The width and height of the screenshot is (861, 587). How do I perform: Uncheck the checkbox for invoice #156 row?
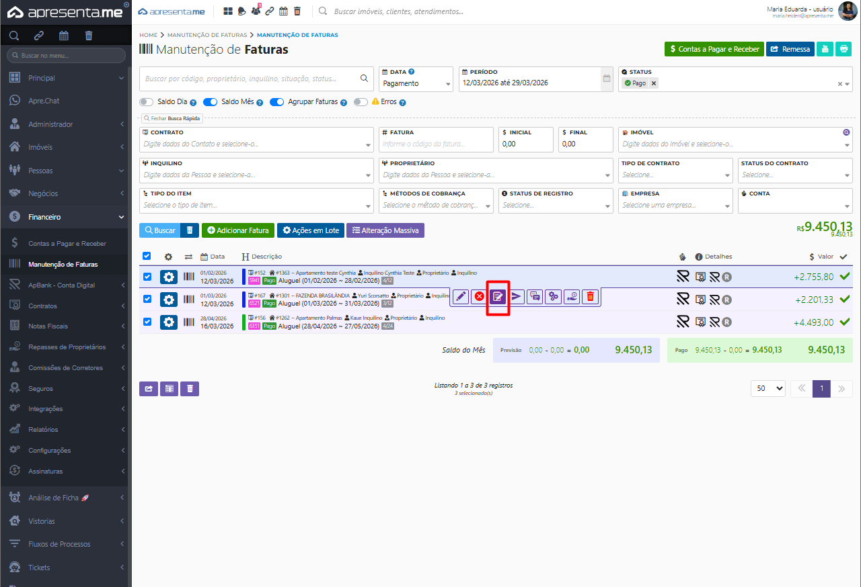pyautogui.click(x=147, y=322)
